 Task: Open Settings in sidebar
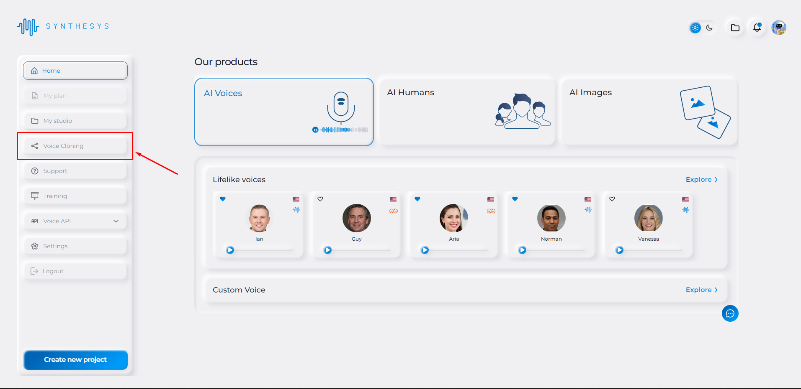pos(75,246)
